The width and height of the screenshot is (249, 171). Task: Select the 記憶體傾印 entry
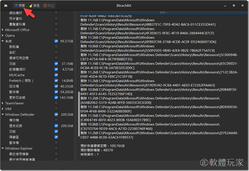pos(17,69)
